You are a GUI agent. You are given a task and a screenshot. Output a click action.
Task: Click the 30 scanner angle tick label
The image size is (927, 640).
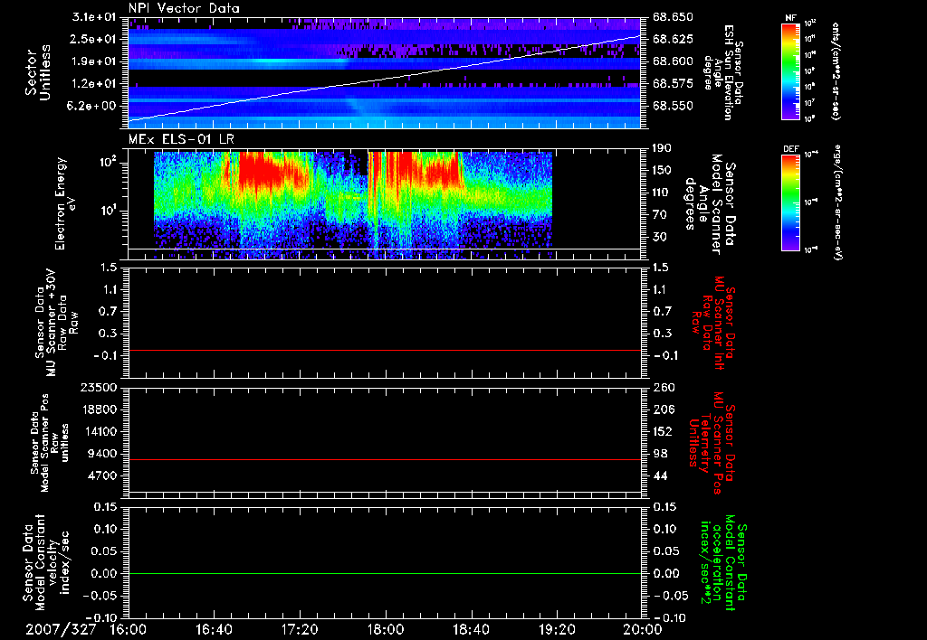click(x=660, y=238)
